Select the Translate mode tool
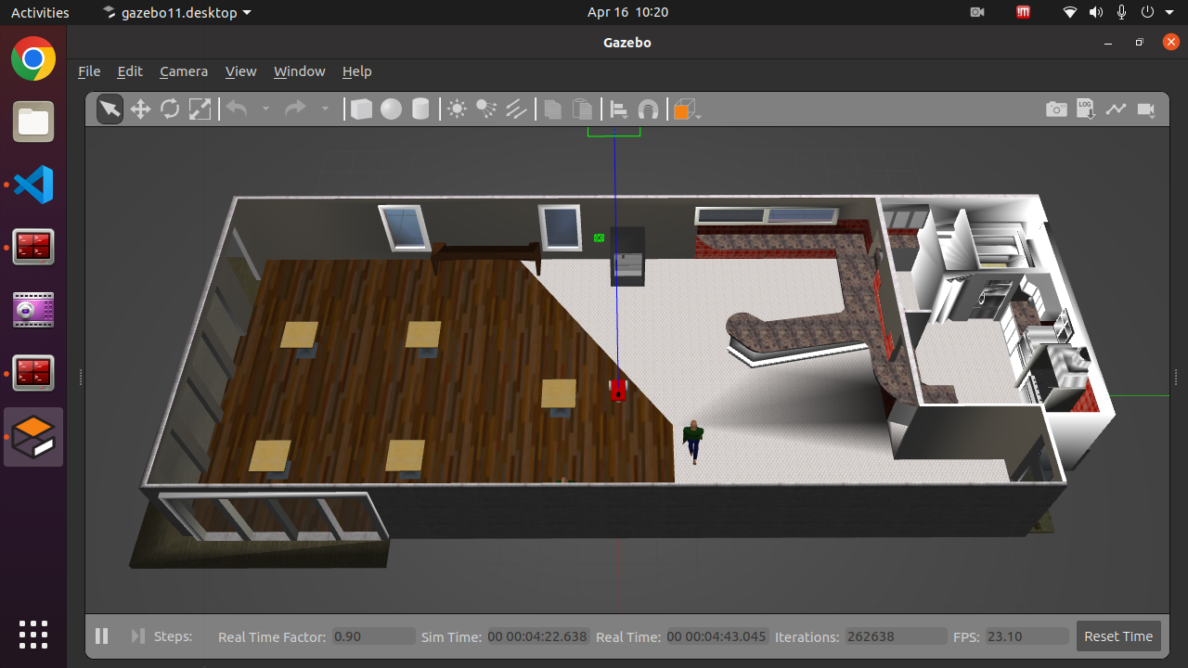The image size is (1188, 668). point(140,109)
